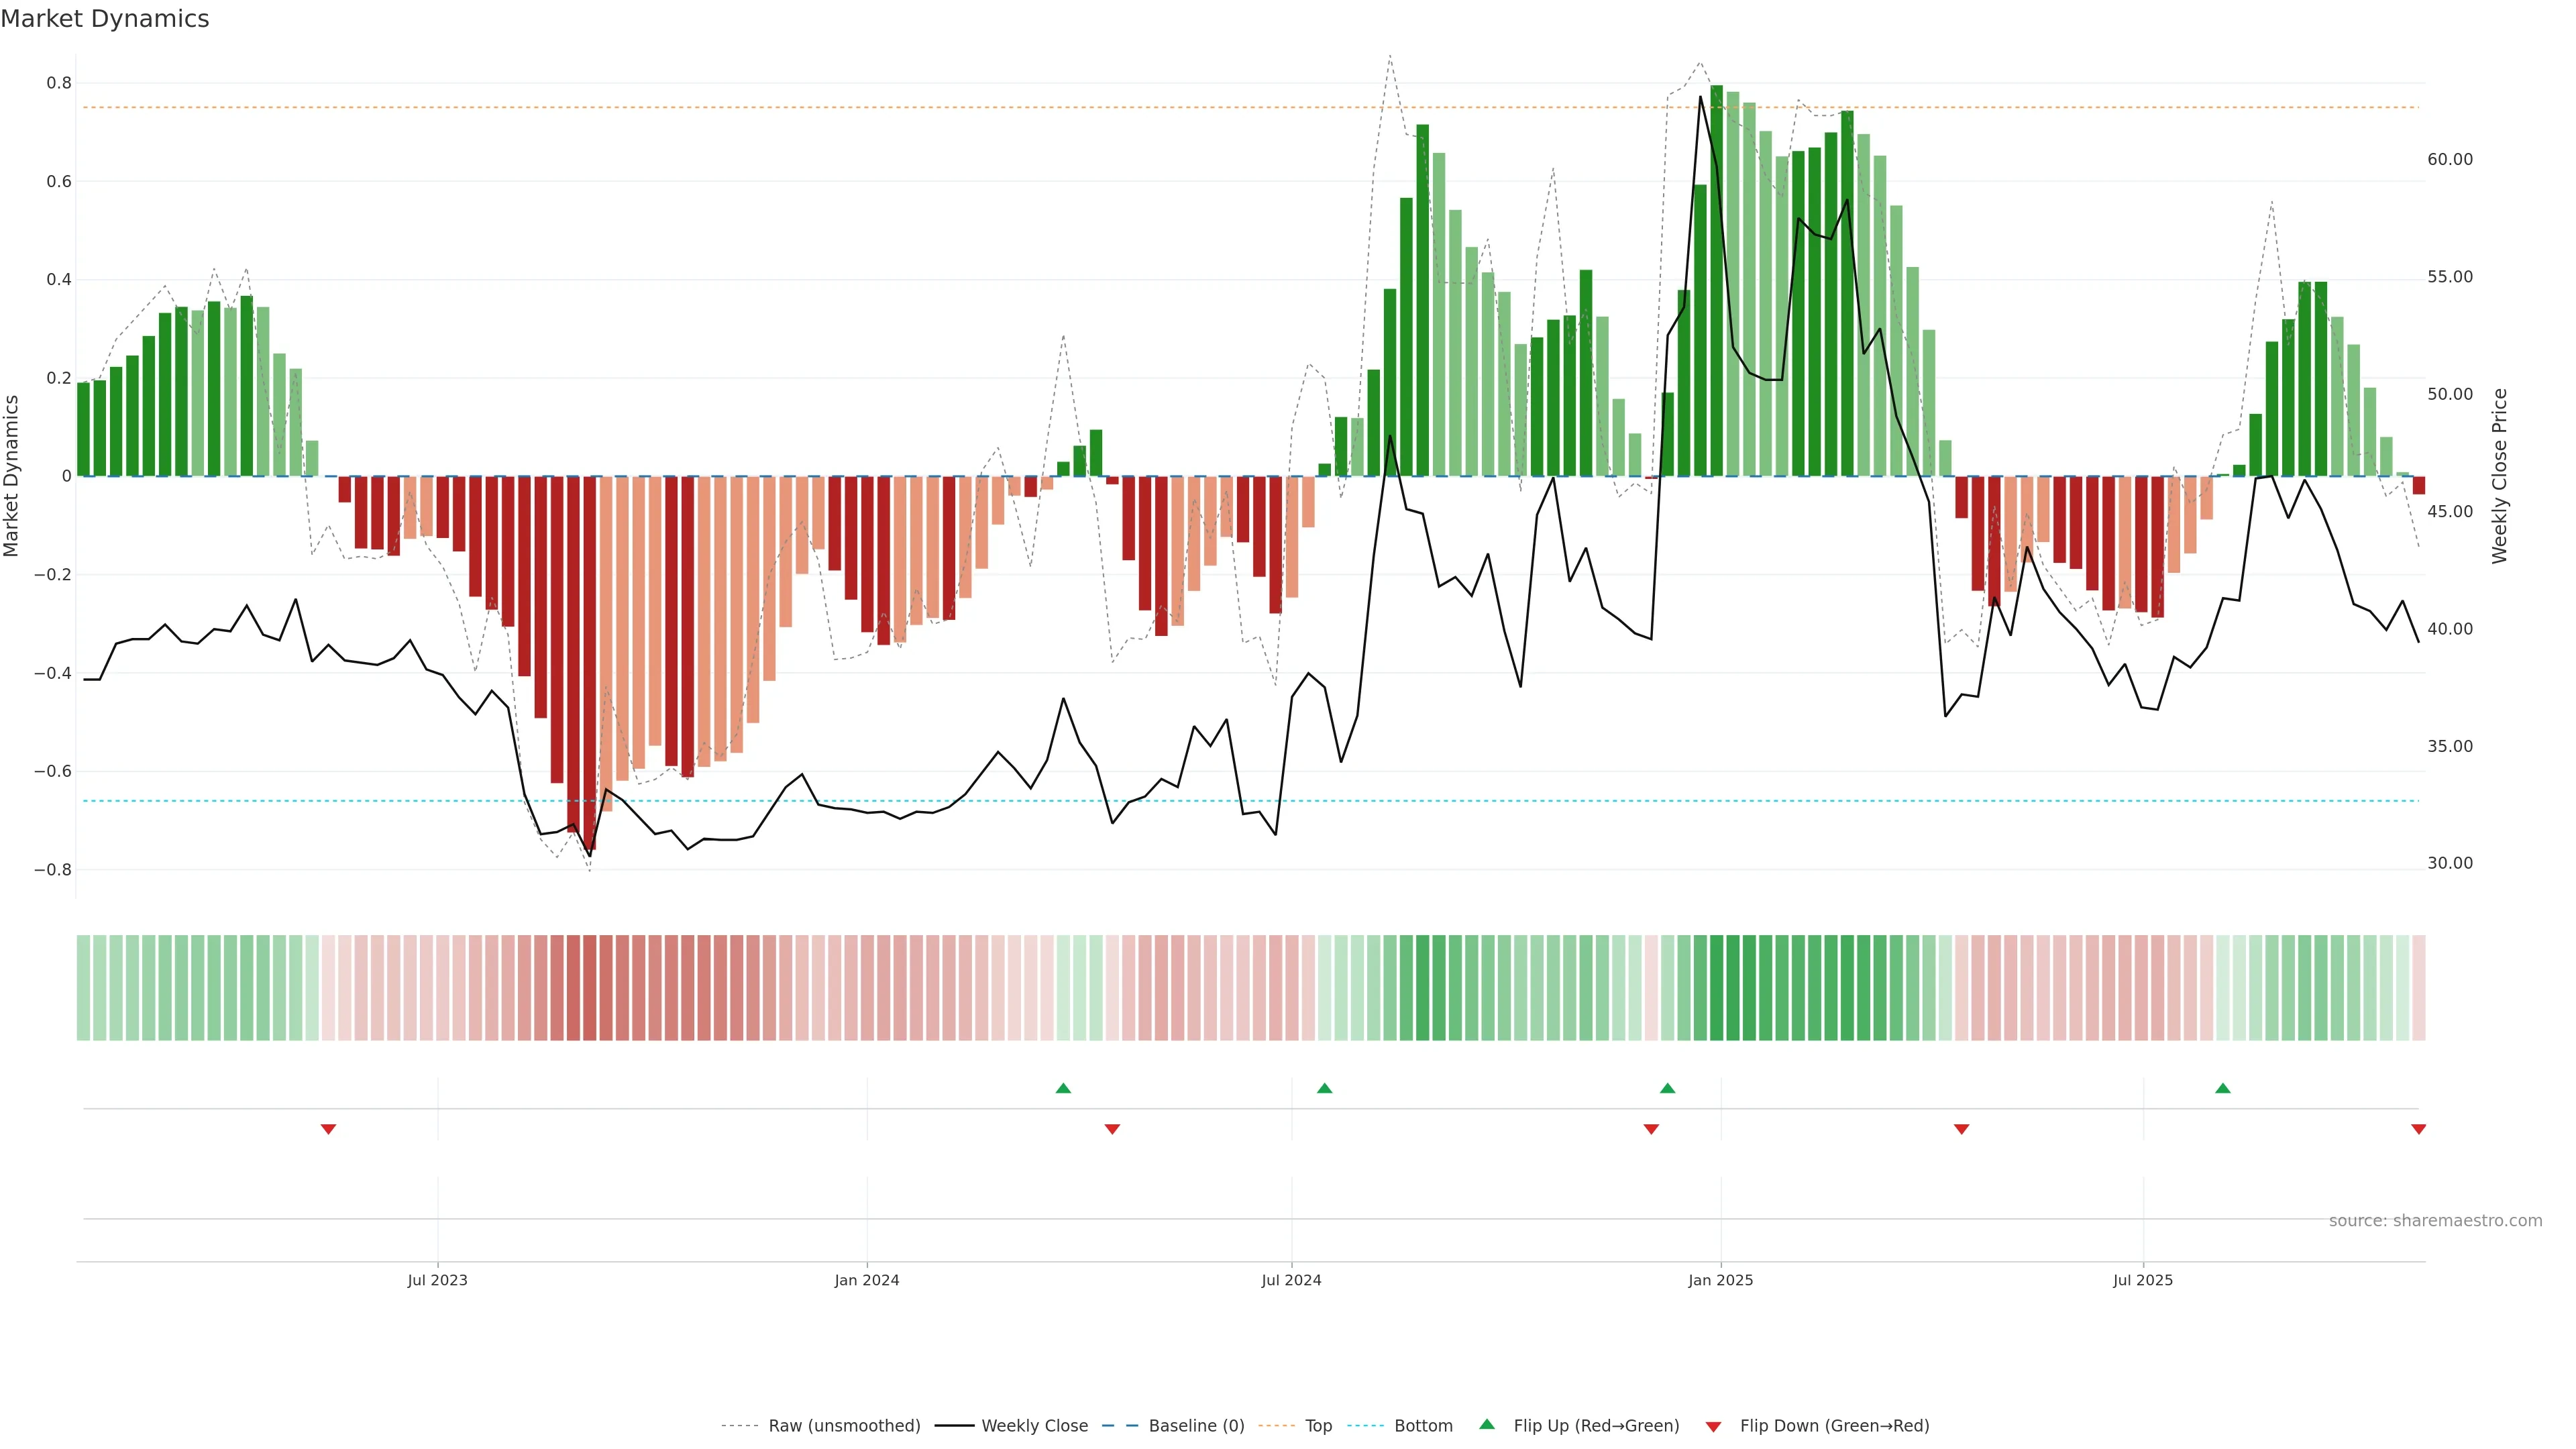Click the green Flip Up triangle before Jan 2025
This screenshot has width=2576, height=1449.
1667,1088
